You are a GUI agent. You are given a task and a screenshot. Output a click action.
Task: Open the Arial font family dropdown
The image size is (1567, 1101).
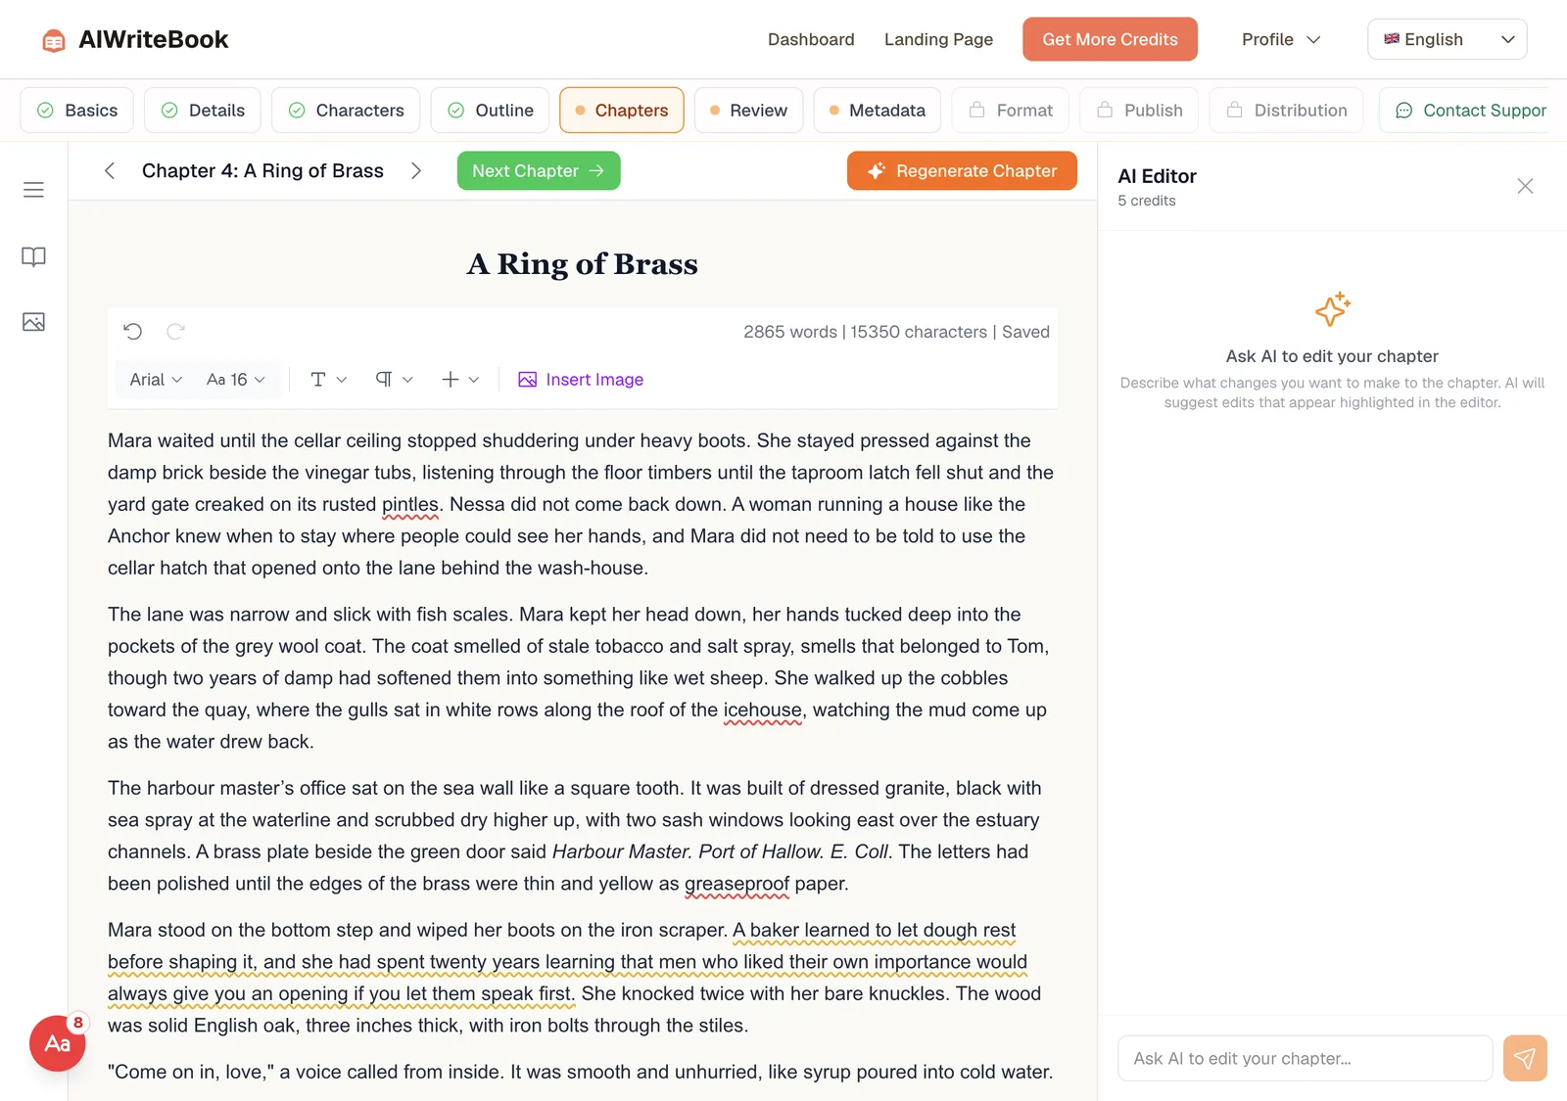coord(156,380)
